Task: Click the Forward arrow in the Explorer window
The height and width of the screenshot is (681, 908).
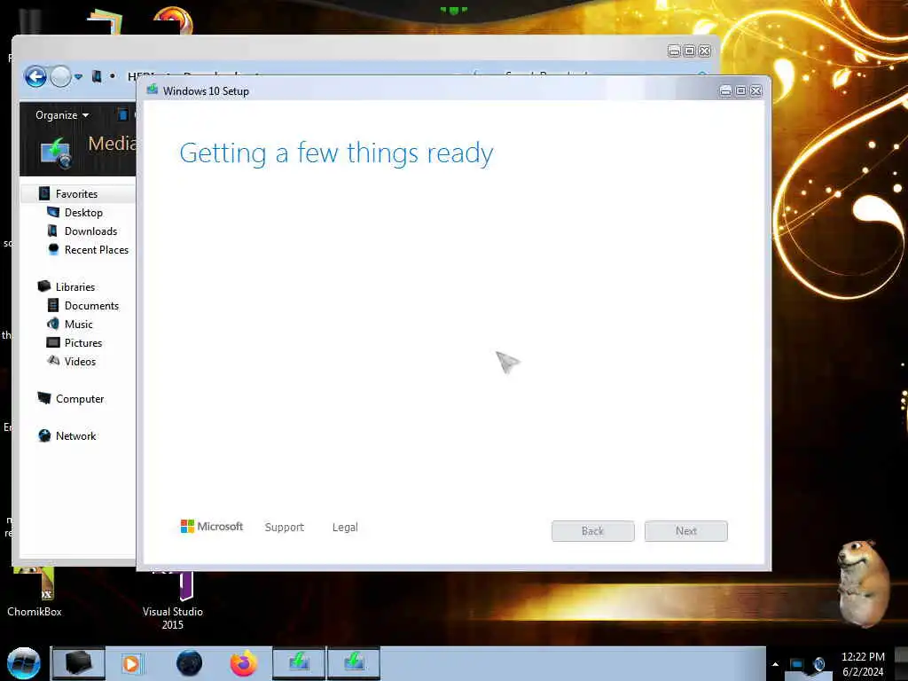Action: (60, 76)
